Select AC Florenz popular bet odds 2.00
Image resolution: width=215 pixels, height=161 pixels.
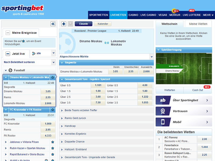204,139
